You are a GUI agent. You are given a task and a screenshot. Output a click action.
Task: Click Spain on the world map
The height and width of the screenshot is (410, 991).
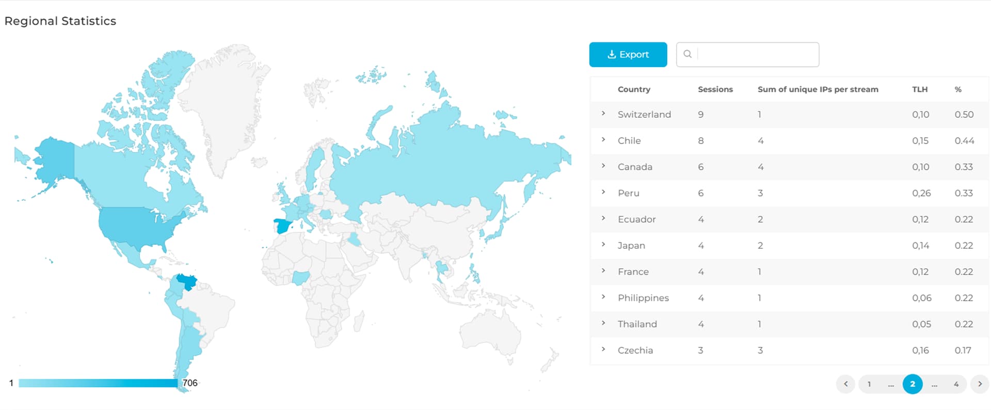tap(283, 226)
